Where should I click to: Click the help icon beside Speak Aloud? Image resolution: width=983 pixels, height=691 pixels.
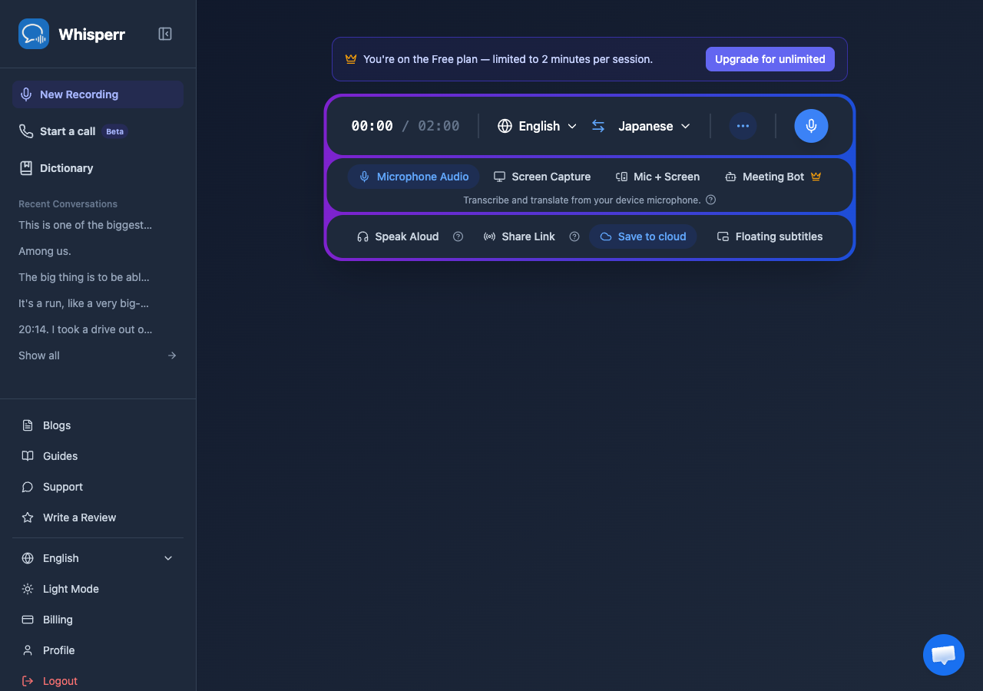(x=458, y=236)
